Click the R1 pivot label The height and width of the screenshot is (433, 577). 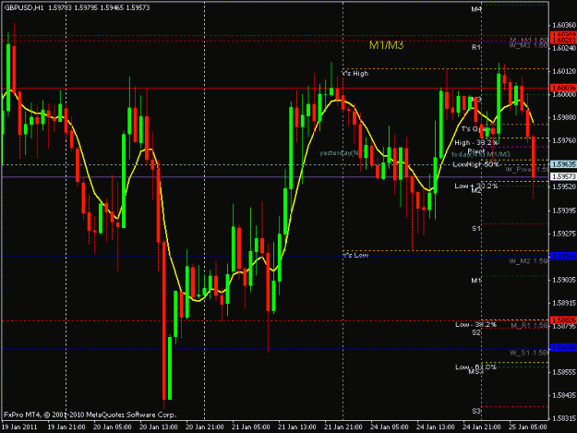476,47
